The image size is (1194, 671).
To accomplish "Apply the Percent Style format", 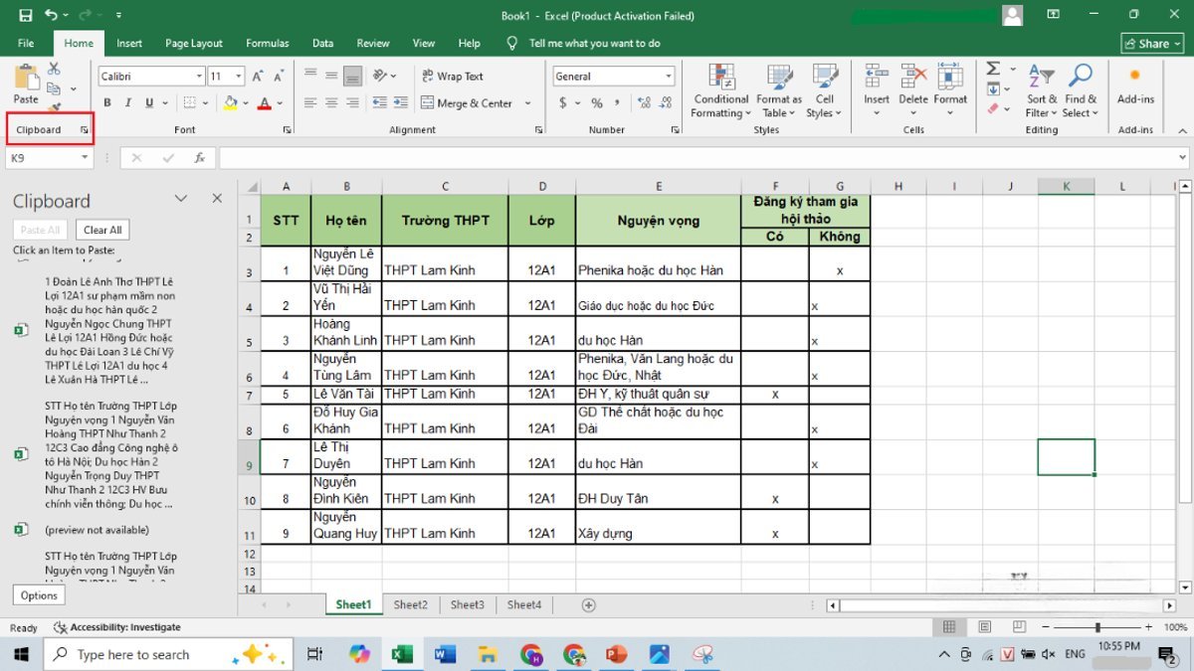I will [597, 103].
